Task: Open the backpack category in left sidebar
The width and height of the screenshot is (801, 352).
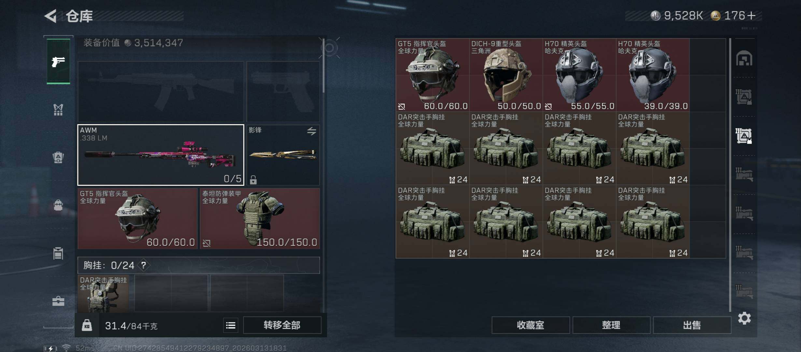Action: click(58, 157)
